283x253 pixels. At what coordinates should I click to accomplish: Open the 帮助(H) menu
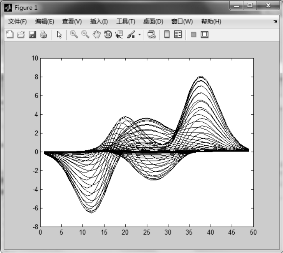click(x=211, y=22)
